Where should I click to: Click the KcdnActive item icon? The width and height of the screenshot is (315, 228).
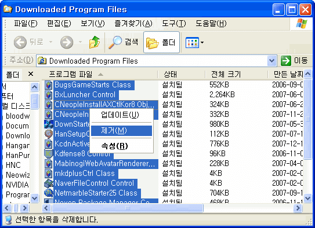pyautogui.click(x=48, y=144)
